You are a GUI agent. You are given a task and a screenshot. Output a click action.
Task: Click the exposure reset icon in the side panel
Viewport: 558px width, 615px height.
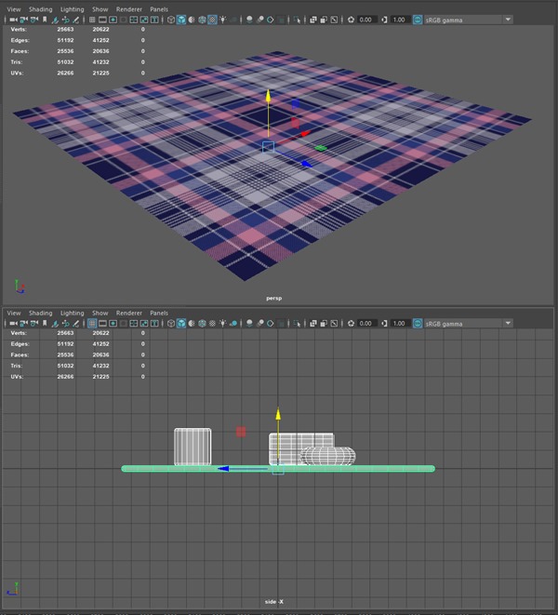(x=351, y=324)
